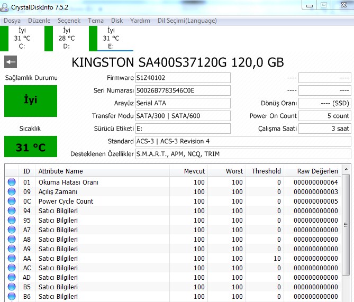354x302 pixels.
Task: Click the blue status icon for attribute B6
Action: point(12,297)
